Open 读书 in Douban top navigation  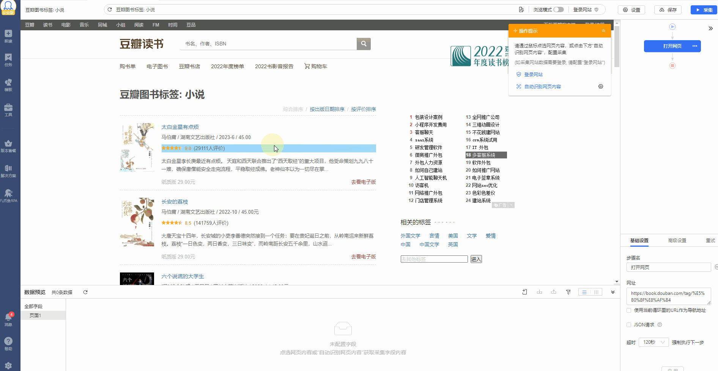click(x=48, y=25)
